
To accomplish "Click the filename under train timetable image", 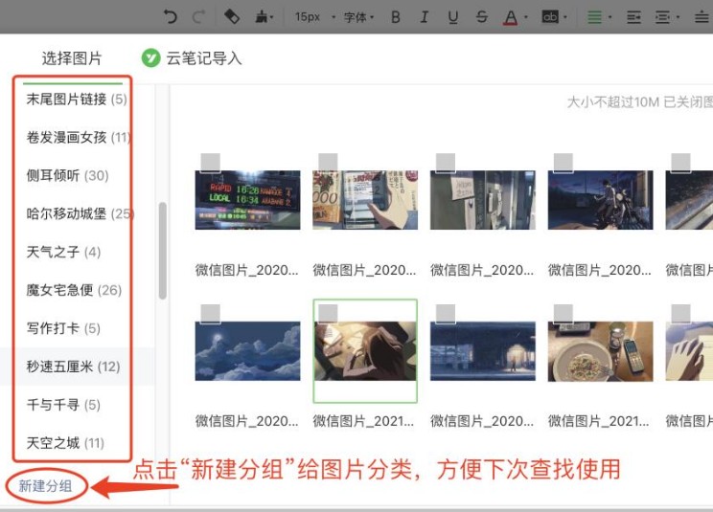I will tap(247, 270).
